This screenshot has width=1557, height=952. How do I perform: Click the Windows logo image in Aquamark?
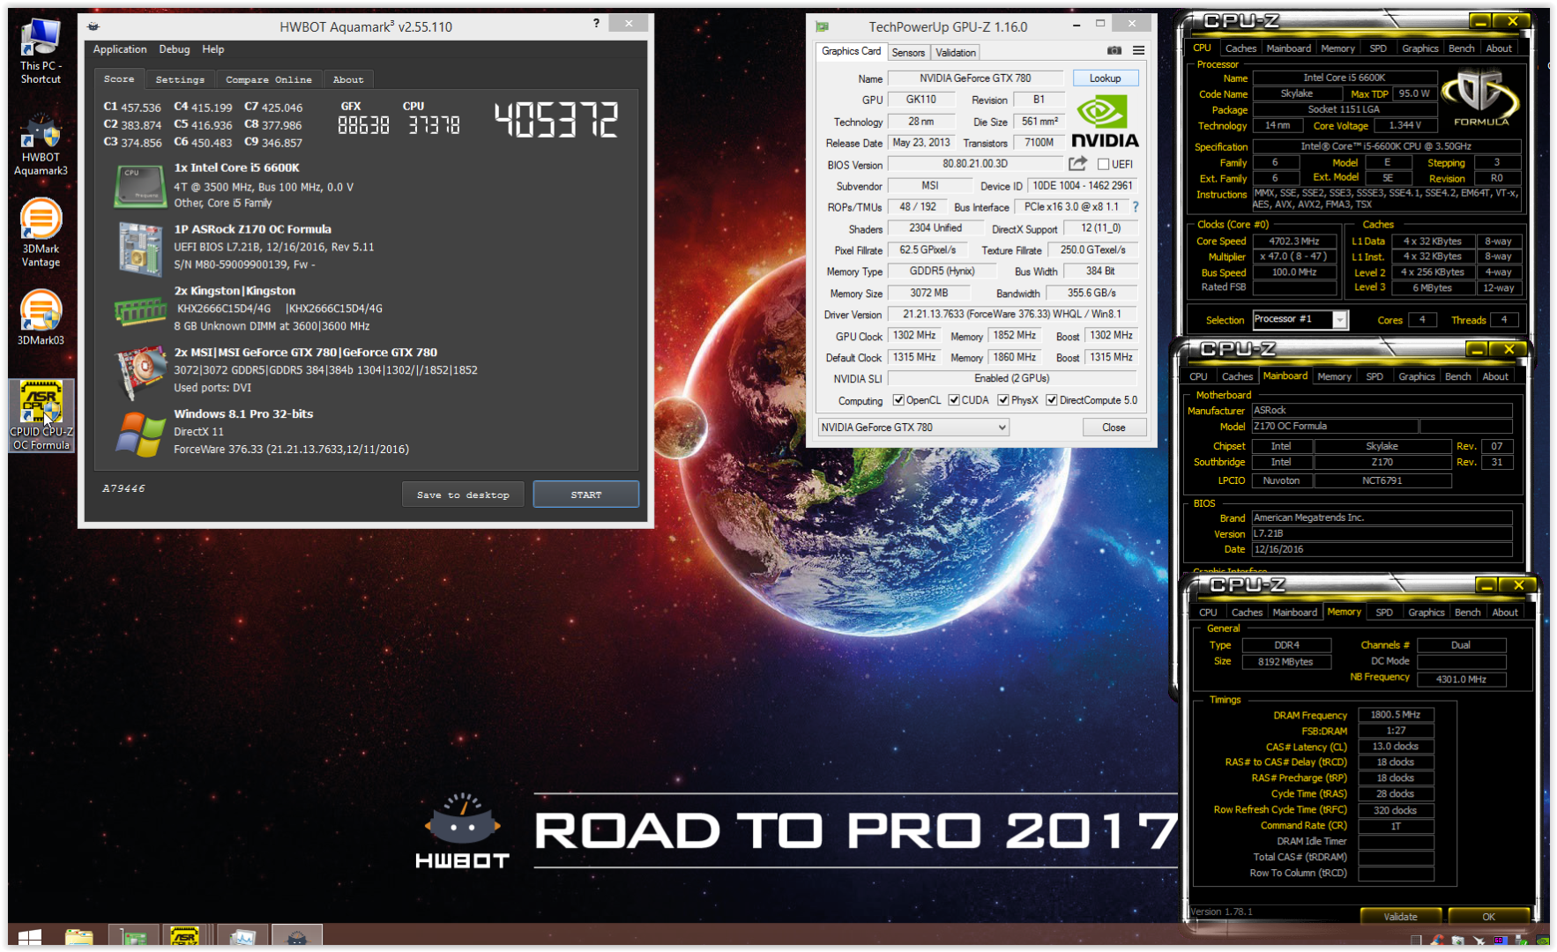click(x=140, y=435)
